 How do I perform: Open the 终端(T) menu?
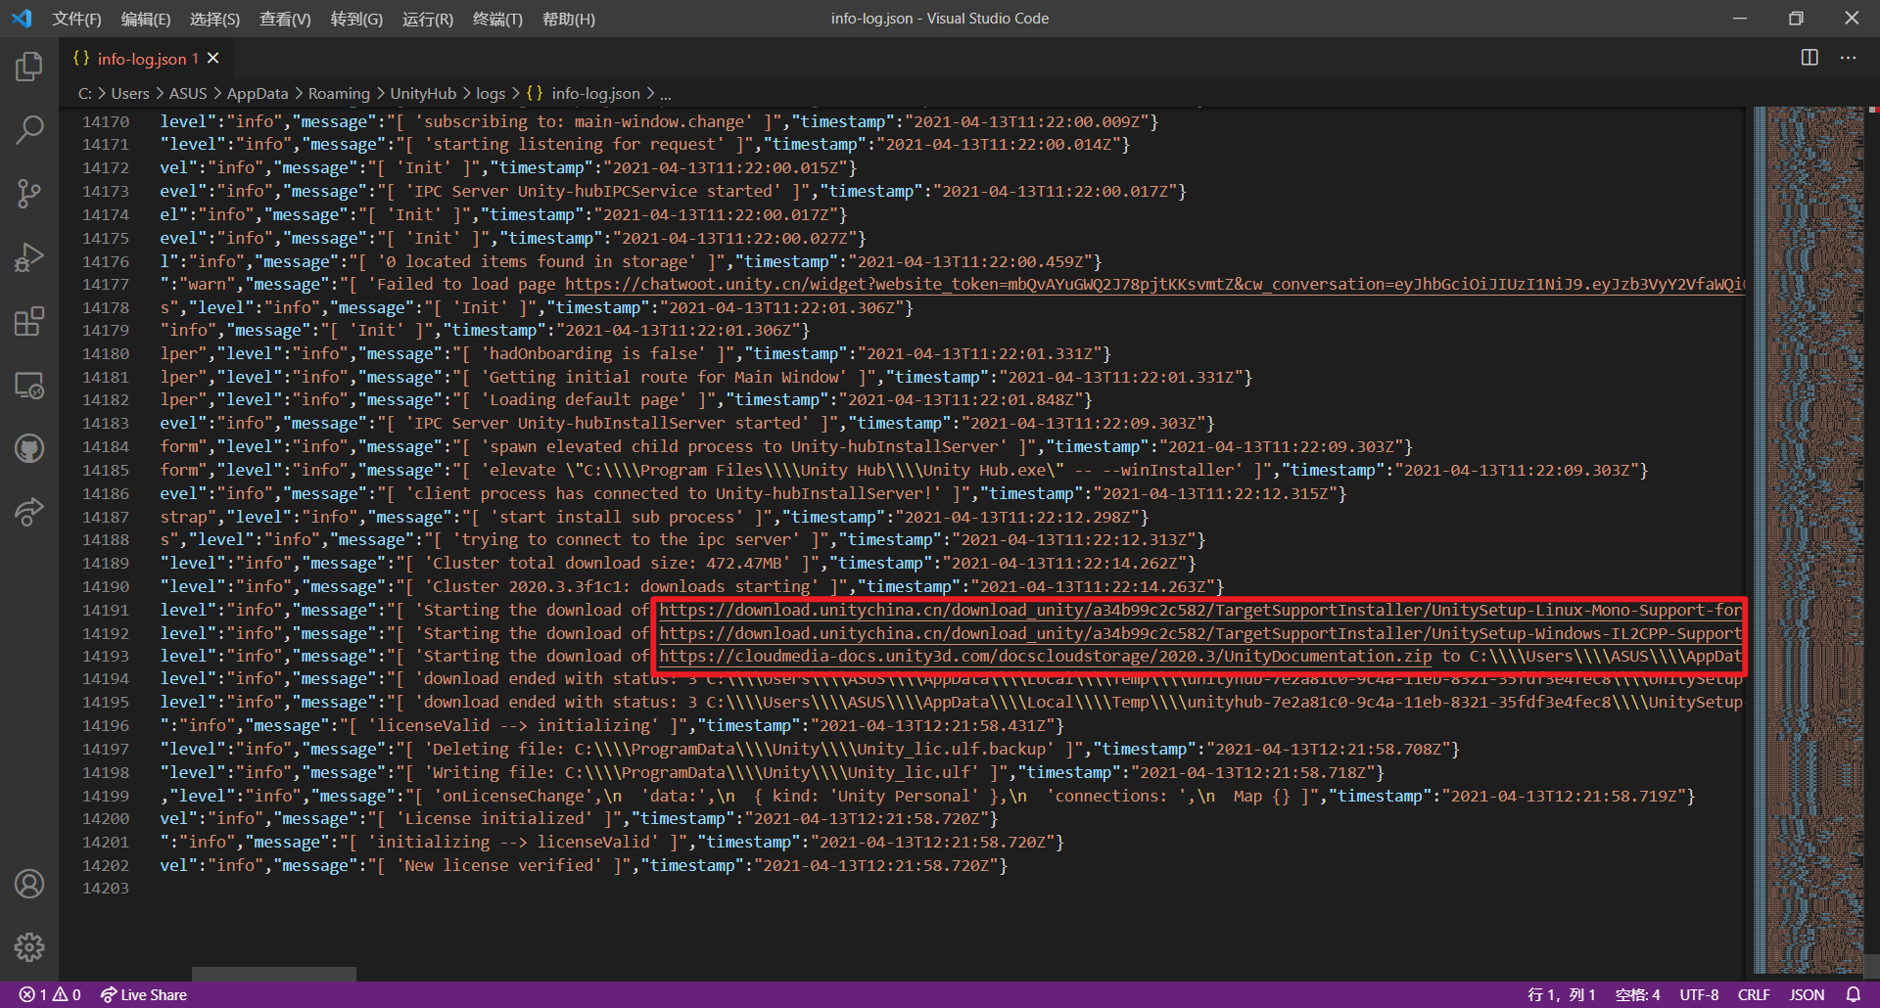click(497, 19)
